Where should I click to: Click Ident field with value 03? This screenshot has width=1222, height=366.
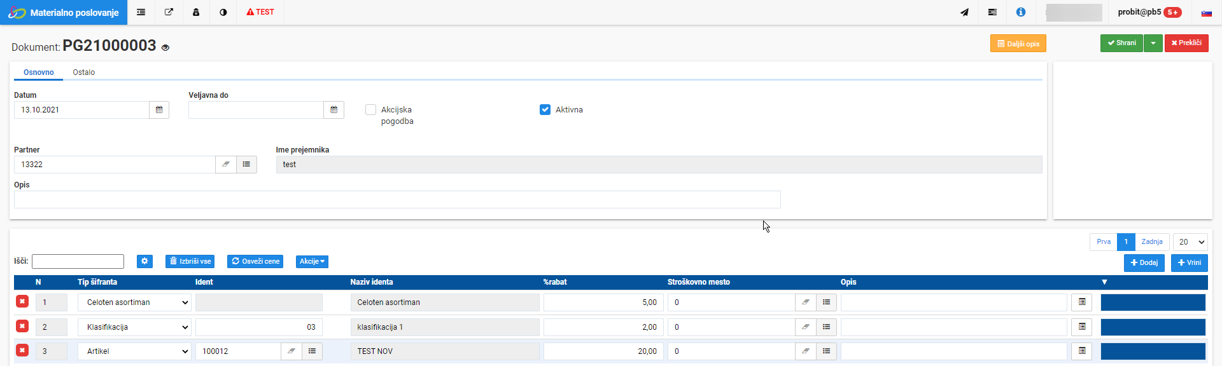pyautogui.click(x=259, y=327)
